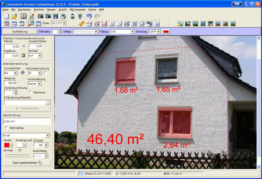Open the Datei menu
This screenshot has width=262, height=179.
[6, 10]
